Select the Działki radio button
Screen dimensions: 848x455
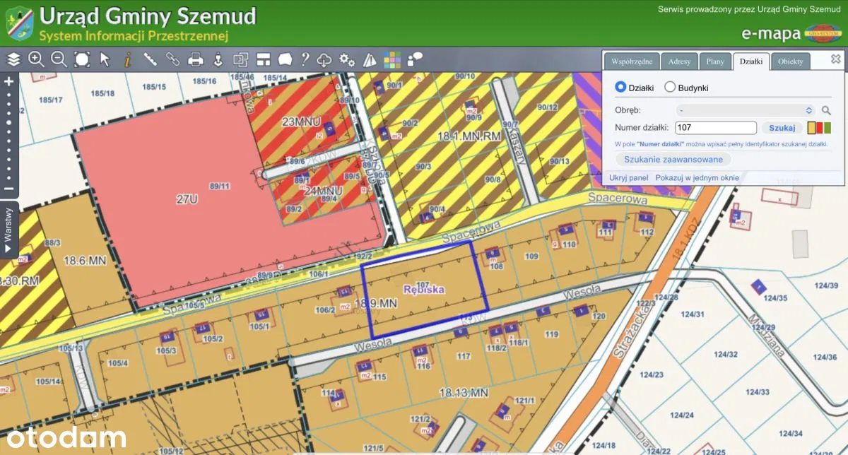pyautogui.click(x=621, y=87)
